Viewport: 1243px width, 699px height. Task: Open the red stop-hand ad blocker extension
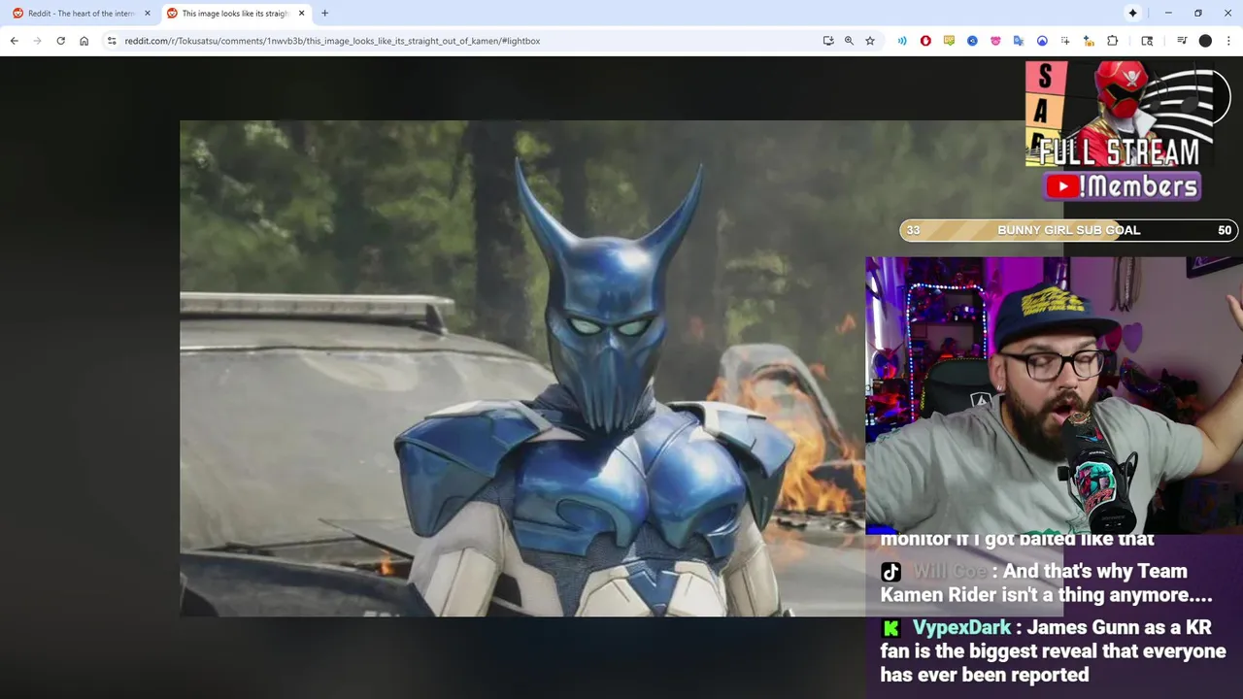pyautogui.click(x=925, y=41)
